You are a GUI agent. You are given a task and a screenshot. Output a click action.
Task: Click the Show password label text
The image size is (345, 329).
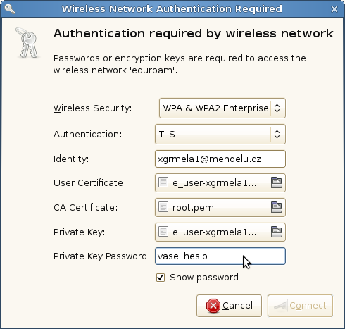(x=204, y=278)
